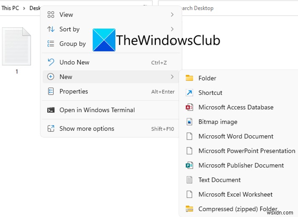Expand the Sort by submenu chevron

(172, 29)
